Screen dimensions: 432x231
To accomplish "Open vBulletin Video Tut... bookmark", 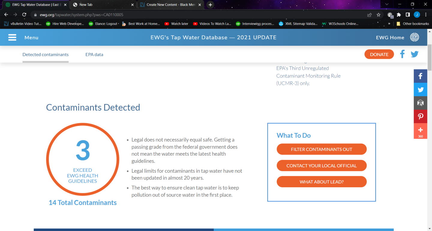I will click(23, 24).
